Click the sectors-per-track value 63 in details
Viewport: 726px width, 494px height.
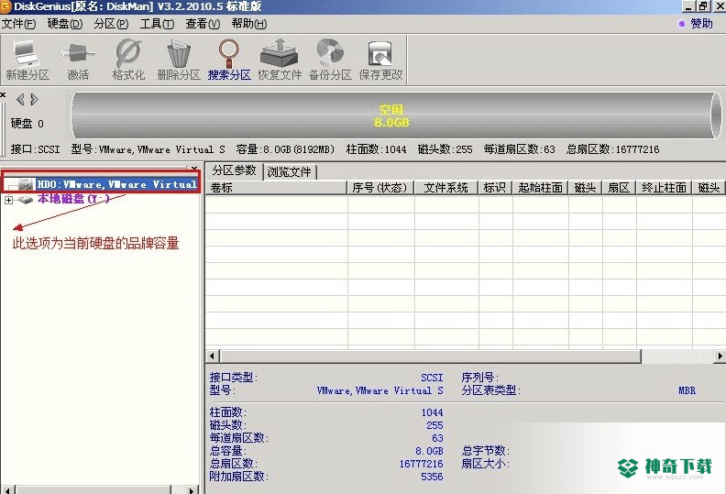[437, 438]
